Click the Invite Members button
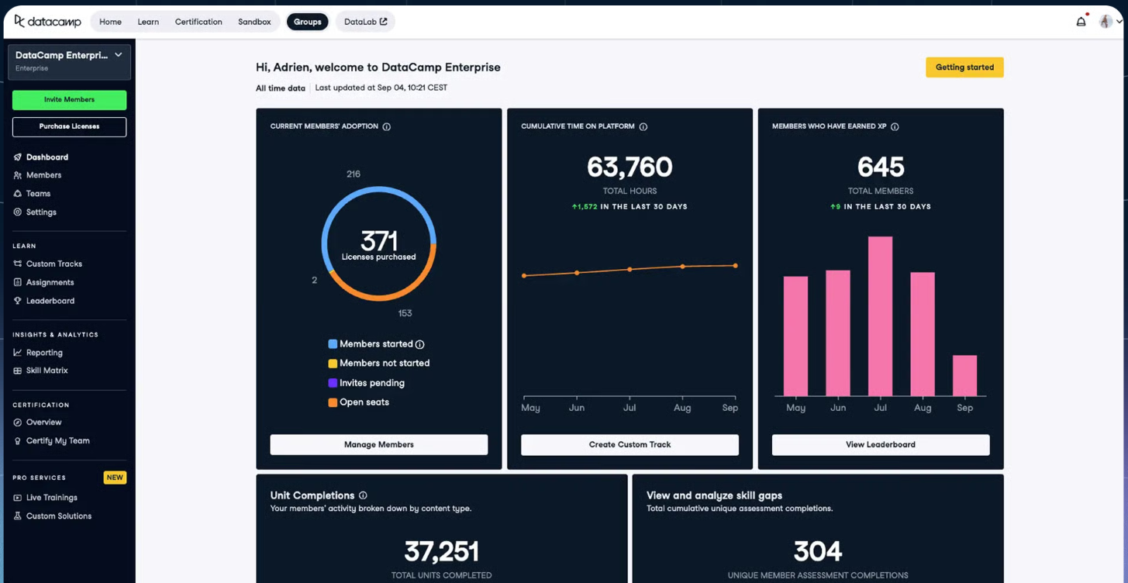The image size is (1128, 583). click(68, 100)
